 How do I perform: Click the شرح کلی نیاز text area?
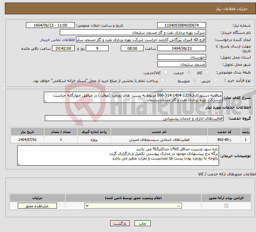tap(133, 97)
